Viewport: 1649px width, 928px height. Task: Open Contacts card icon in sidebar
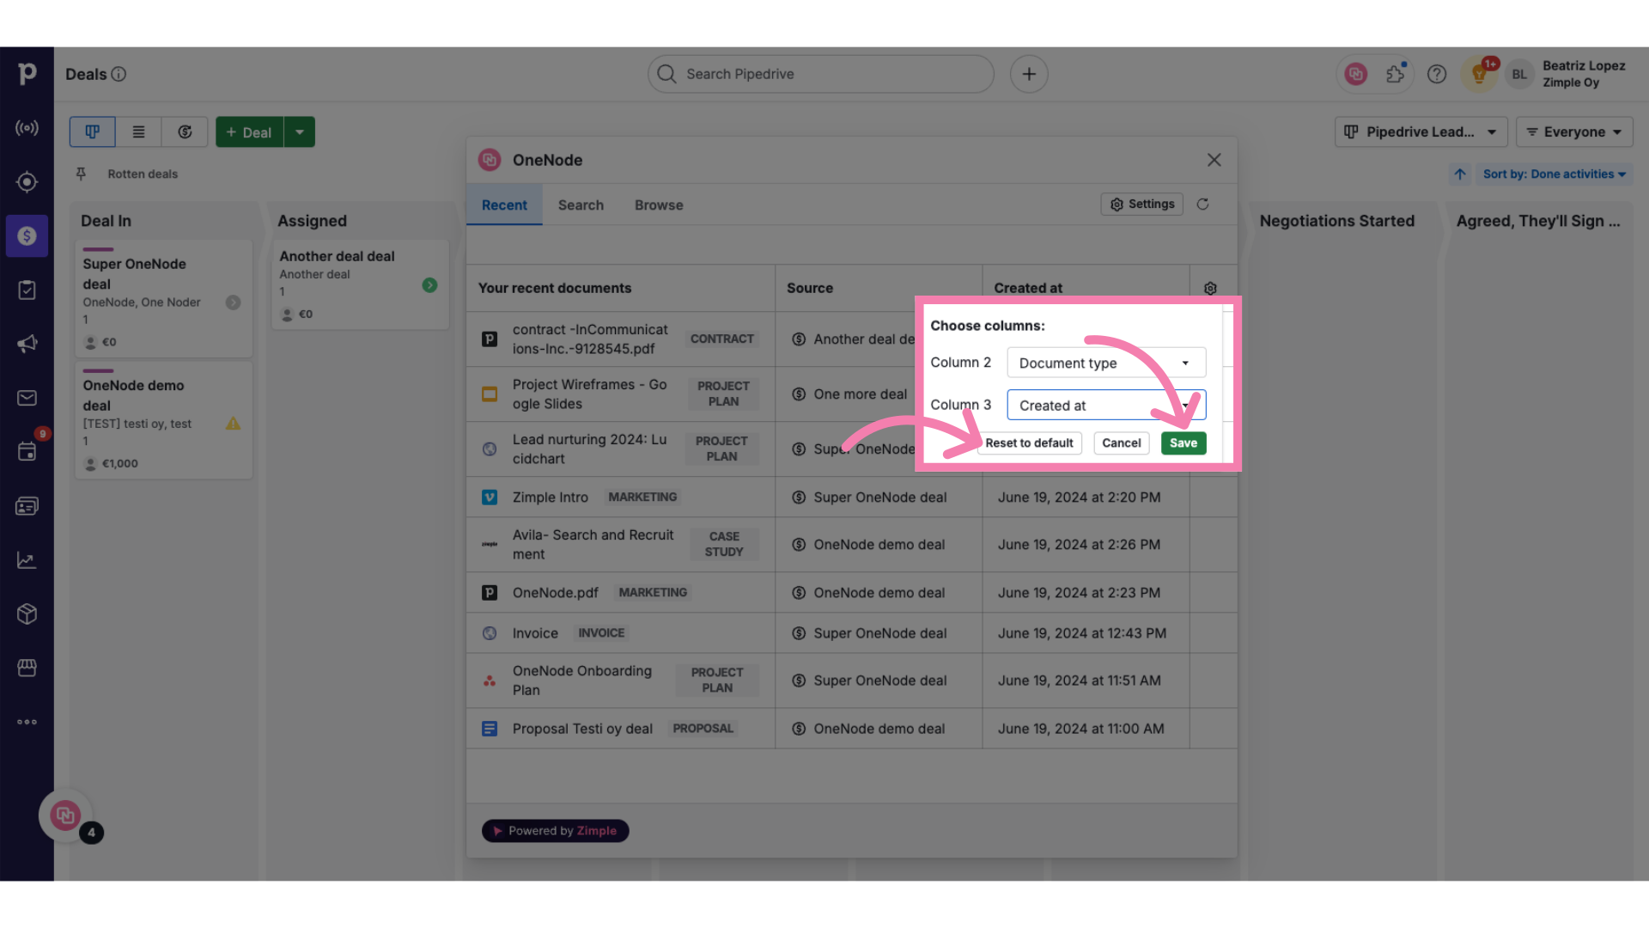27,506
